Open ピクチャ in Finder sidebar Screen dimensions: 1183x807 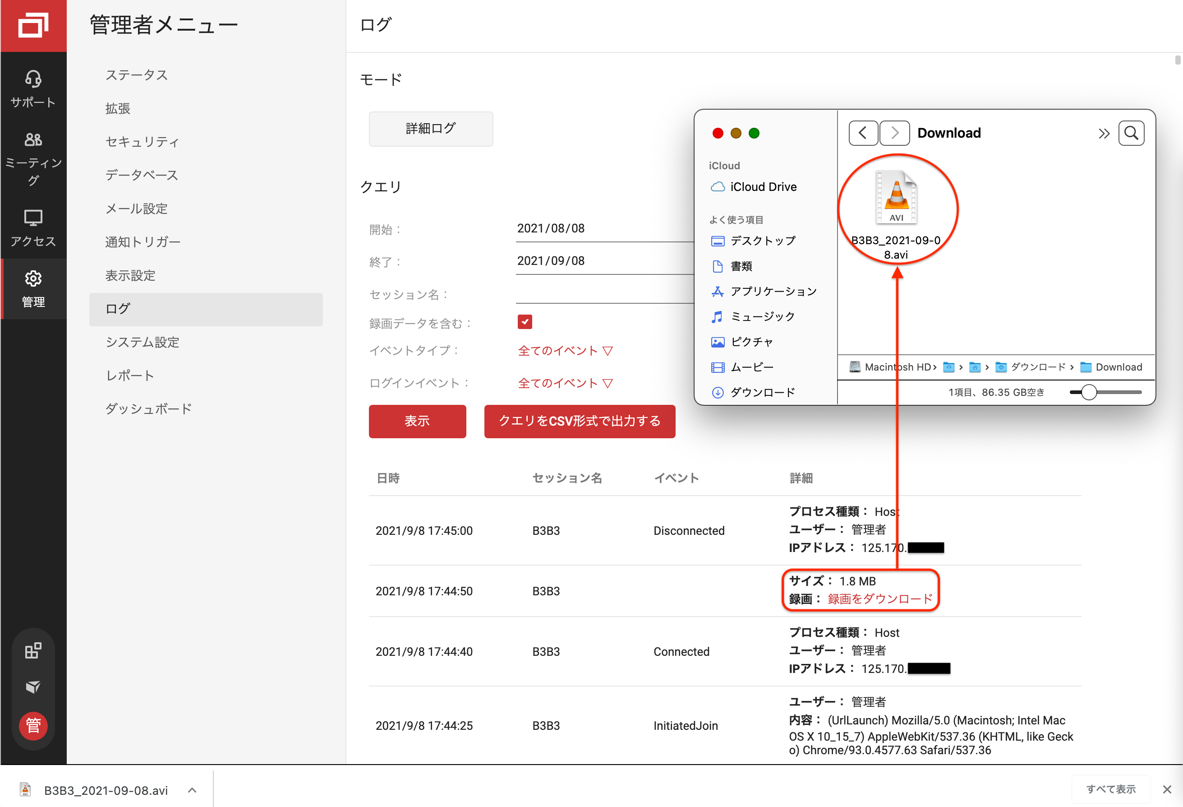coord(742,342)
